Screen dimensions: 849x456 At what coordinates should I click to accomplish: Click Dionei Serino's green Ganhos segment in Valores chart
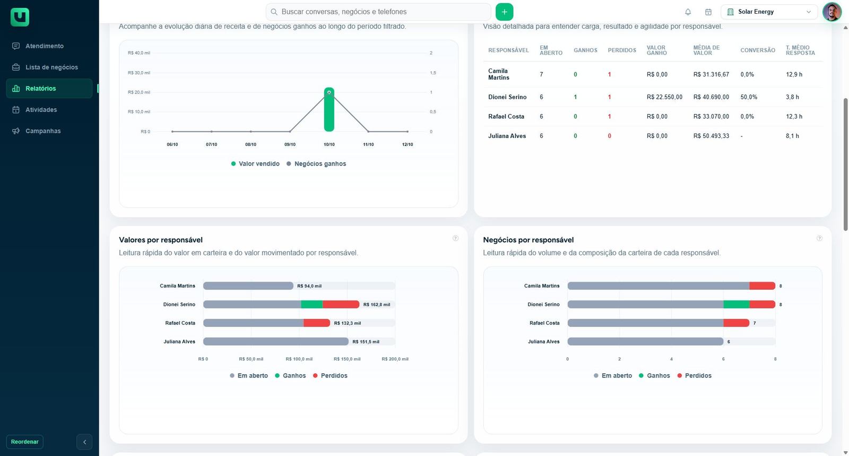click(312, 305)
